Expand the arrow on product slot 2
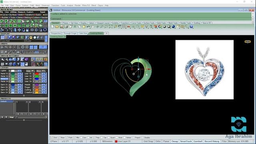This screenshot has height=144, width=256. pos(40,102)
